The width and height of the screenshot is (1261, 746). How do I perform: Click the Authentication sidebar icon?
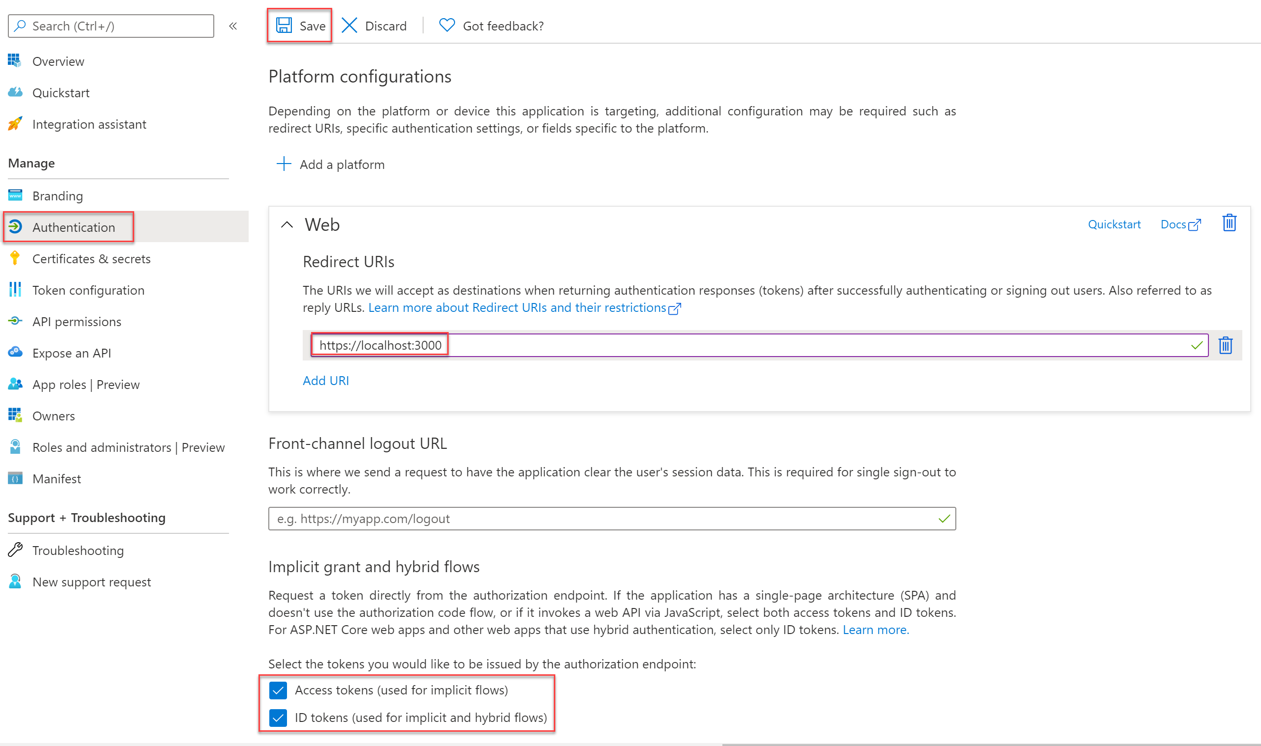point(17,226)
